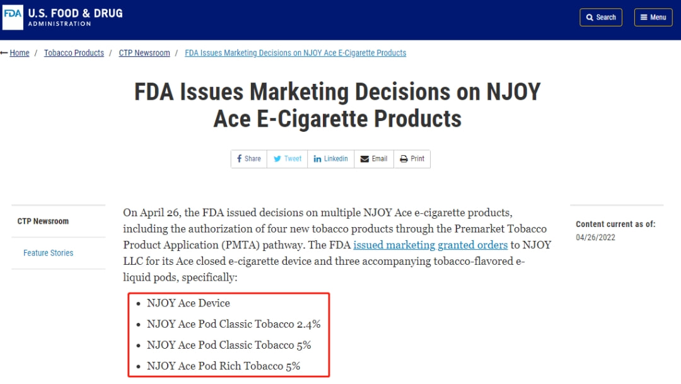Select CTP Newsroom in the sidebar
Viewport: 681px width, 384px height.
pyautogui.click(x=43, y=221)
